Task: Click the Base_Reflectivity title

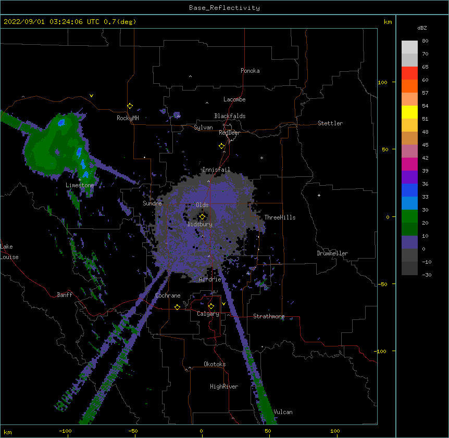Action: click(x=224, y=8)
